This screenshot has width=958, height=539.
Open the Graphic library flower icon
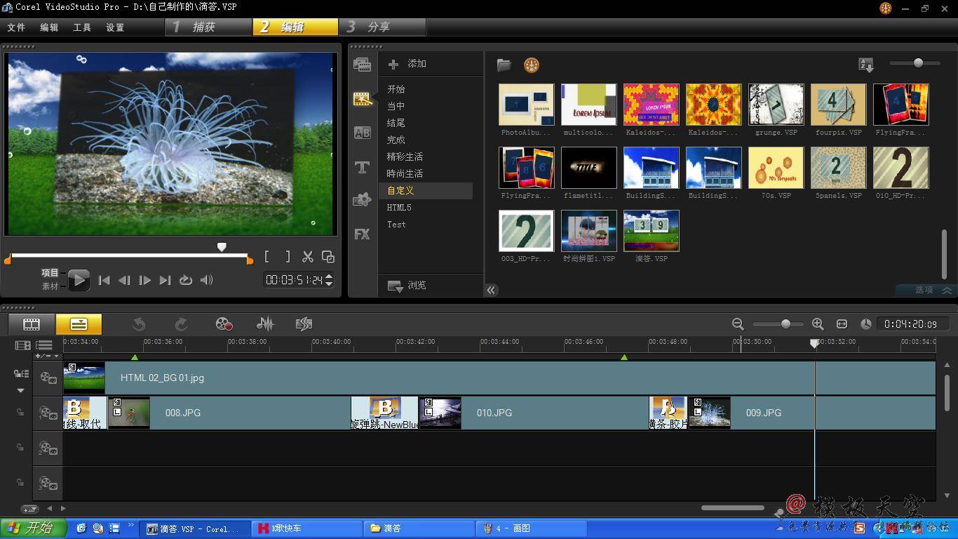[362, 200]
